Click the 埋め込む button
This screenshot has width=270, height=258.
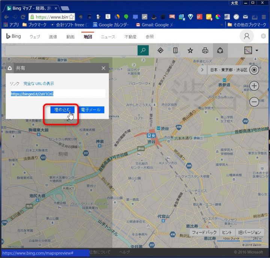(62, 110)
